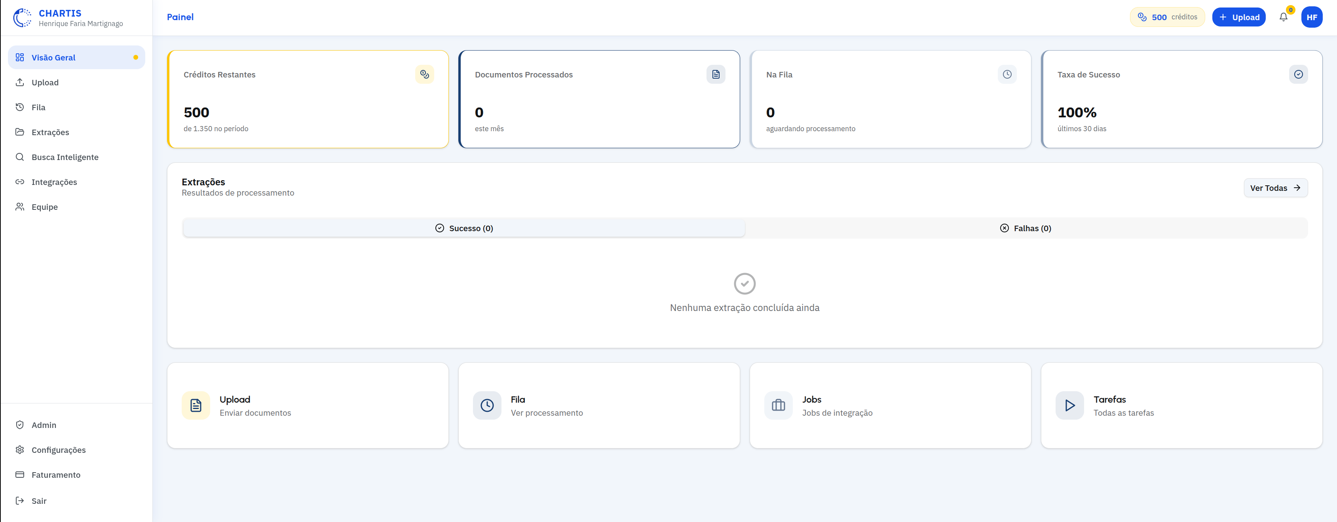1337x522 pixels.
Task: Select the Sucesso (0) tab
Action: coord(463,228)
